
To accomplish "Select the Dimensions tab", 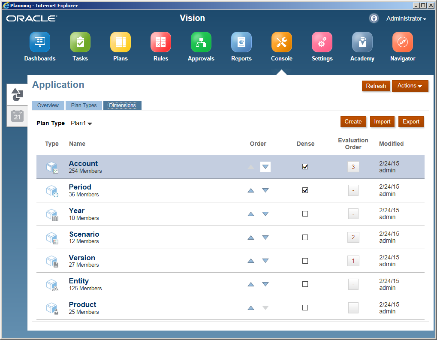I will pos(122,105).
